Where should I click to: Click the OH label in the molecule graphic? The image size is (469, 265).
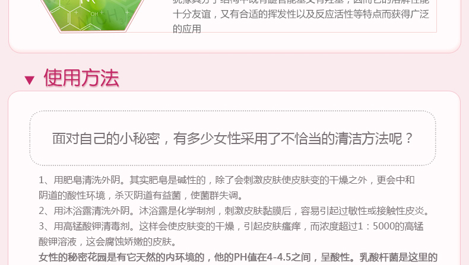point(94,14)
